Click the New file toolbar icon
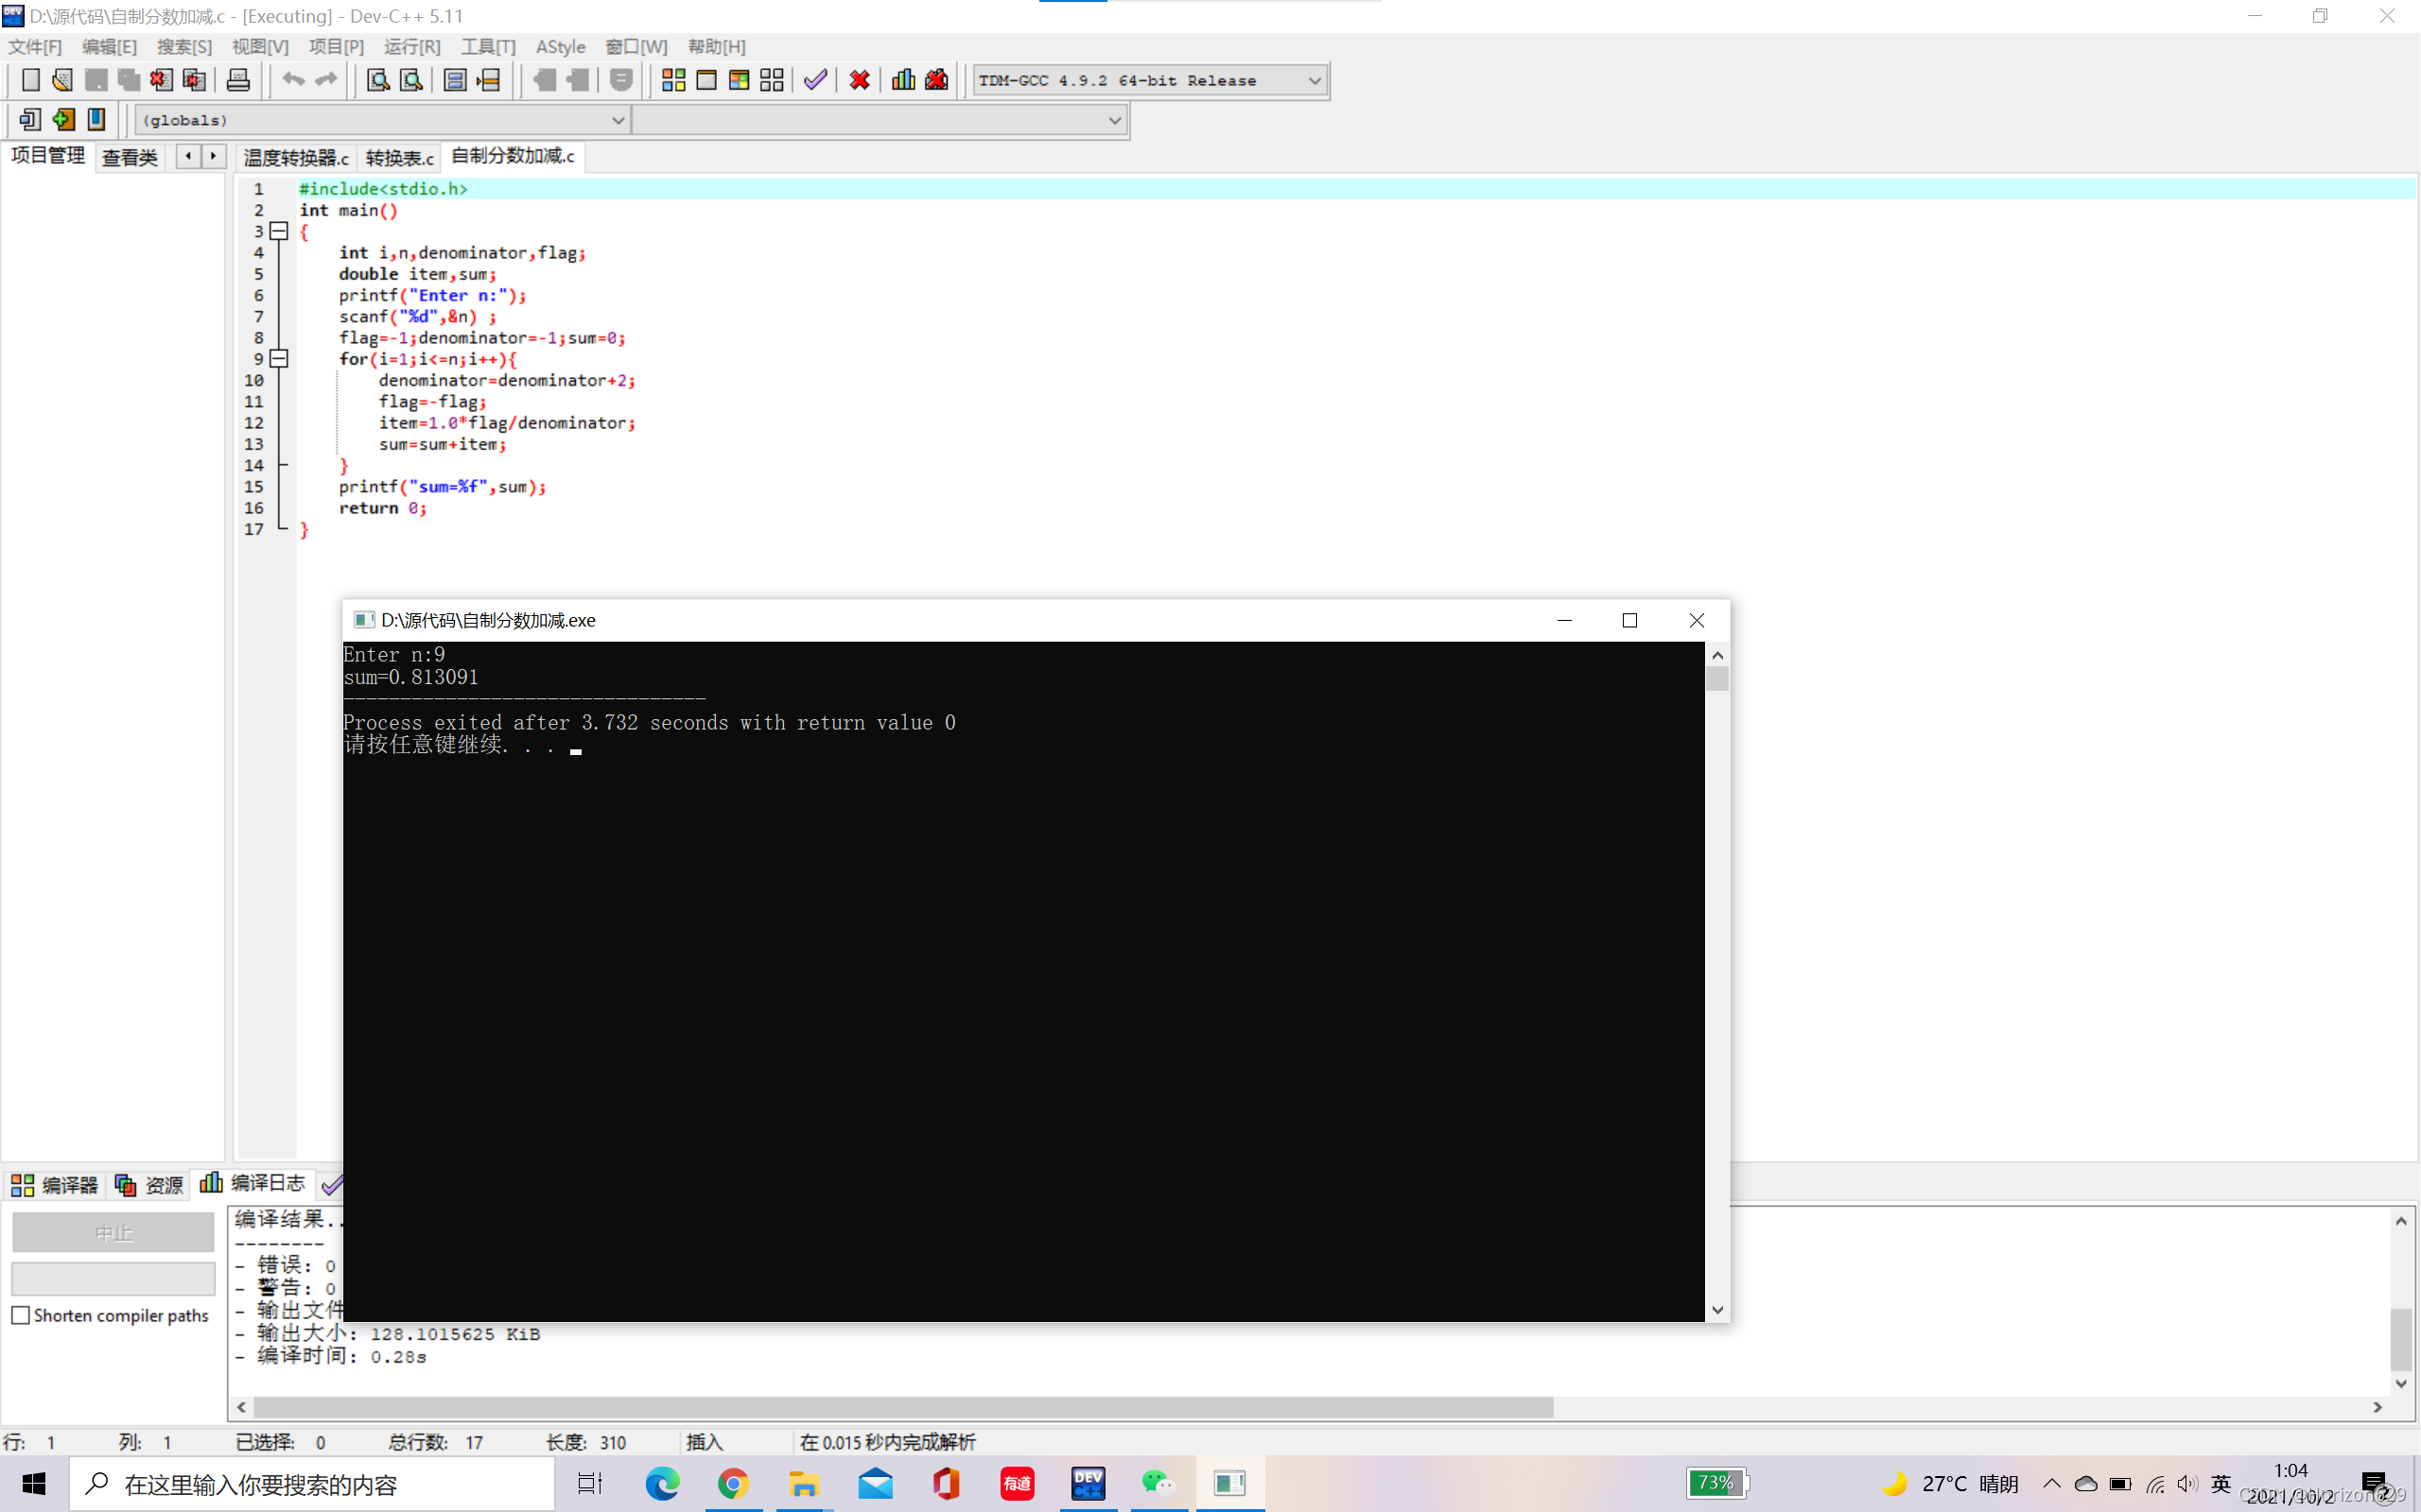2421x1512 pixels. click(30, 80)
